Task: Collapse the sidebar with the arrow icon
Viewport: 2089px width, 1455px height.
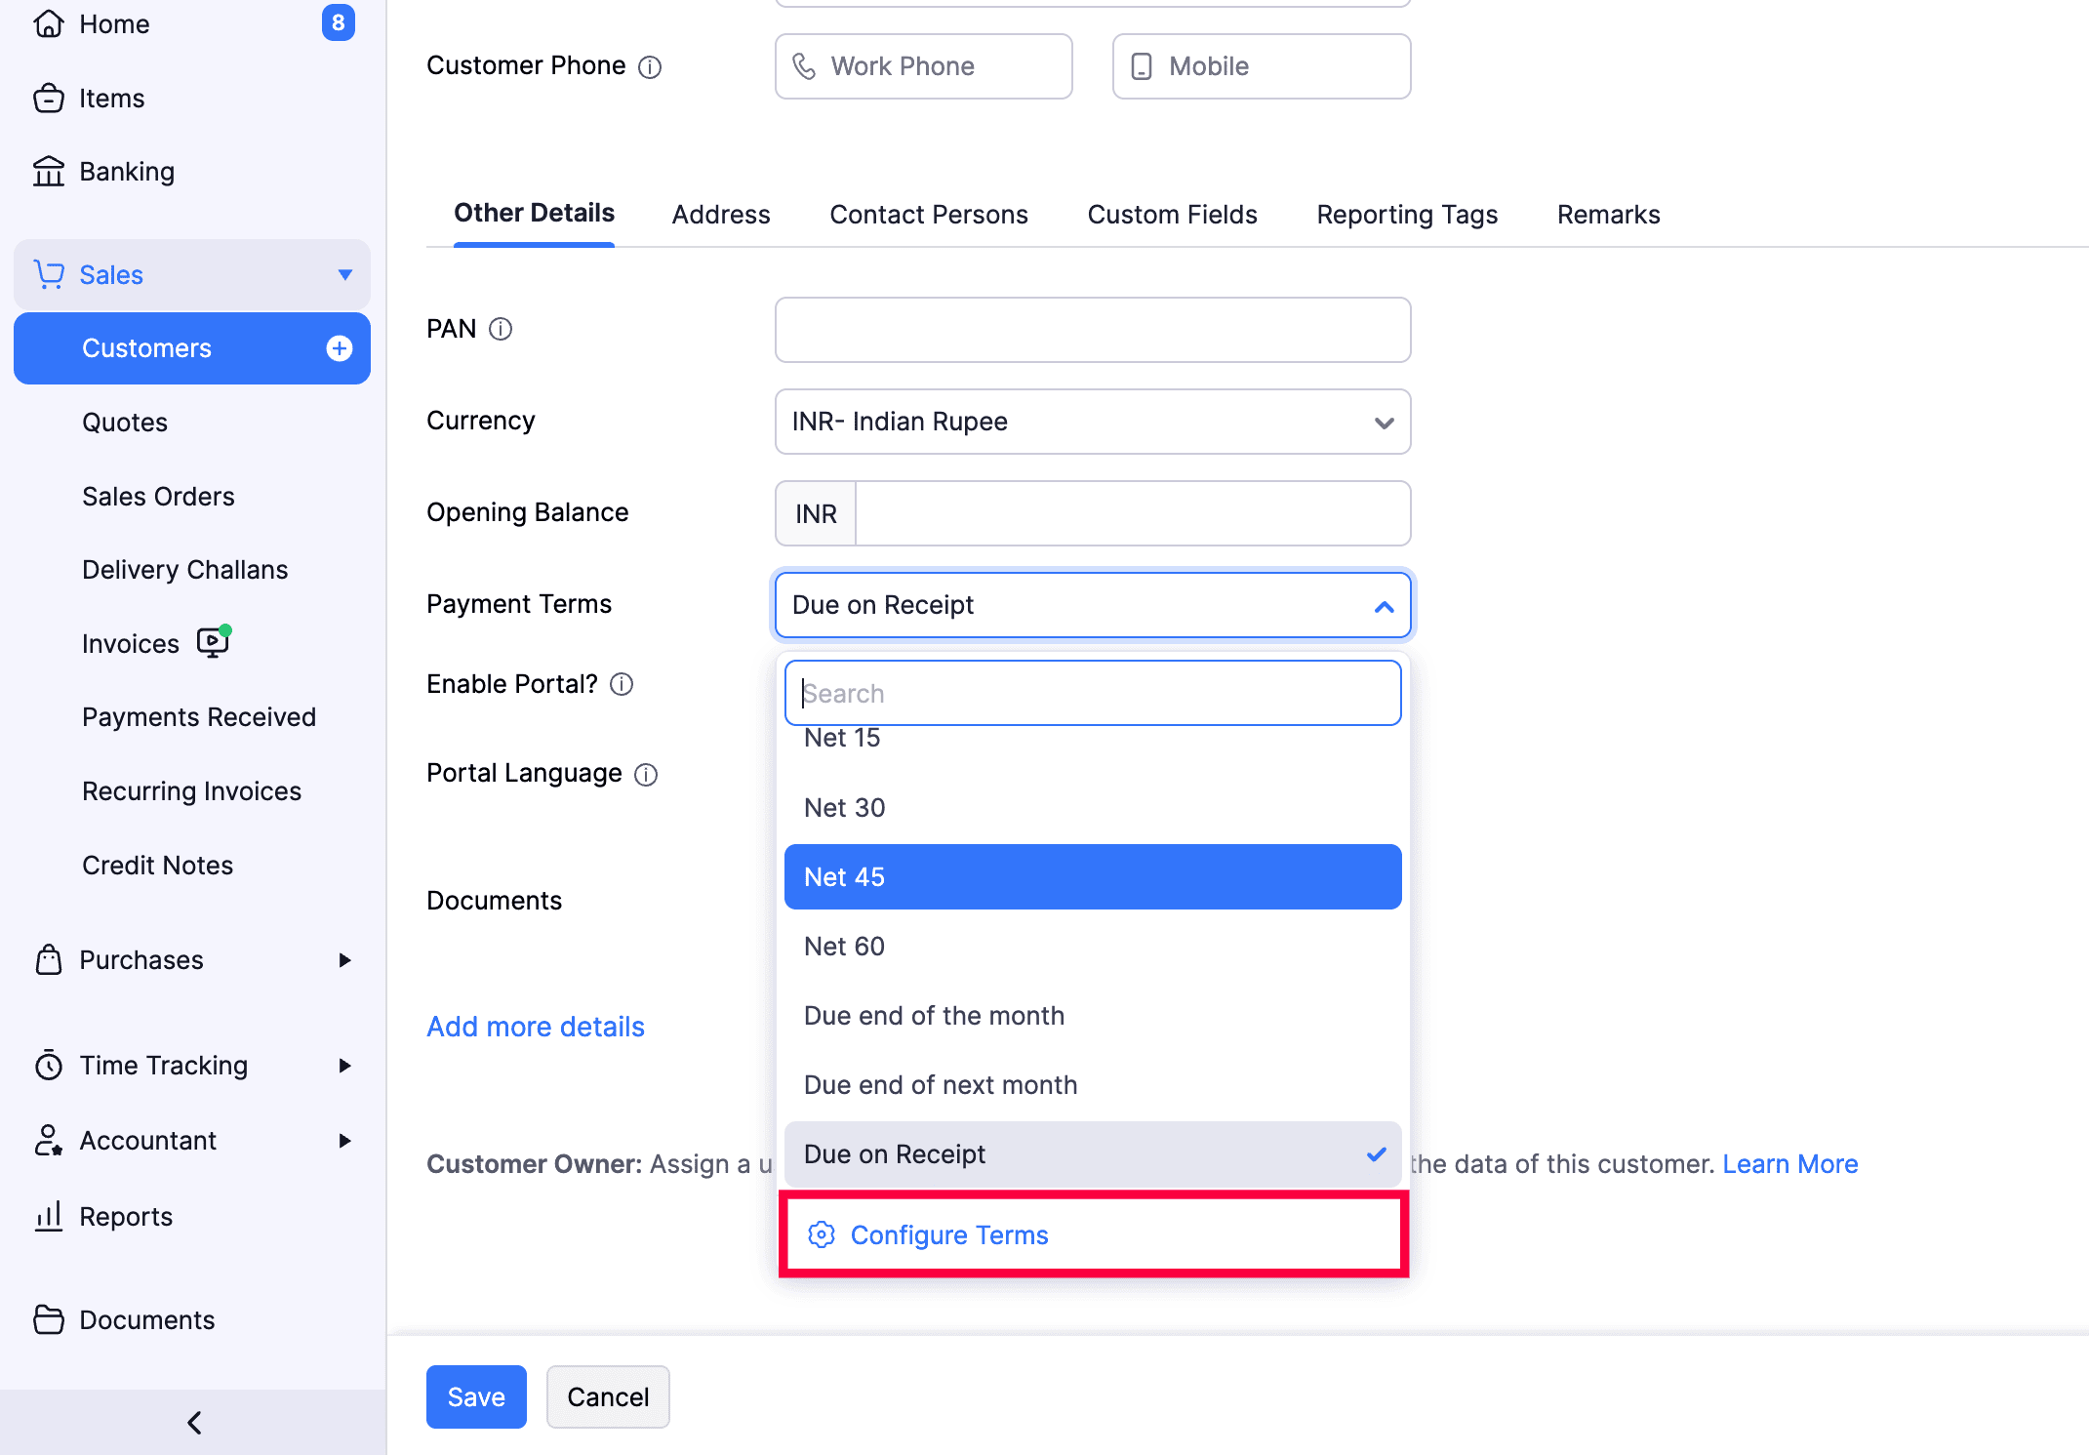Action: coord(192,1422)
